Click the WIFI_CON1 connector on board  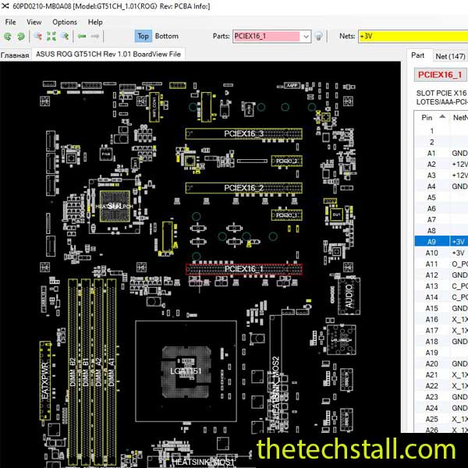154,108
